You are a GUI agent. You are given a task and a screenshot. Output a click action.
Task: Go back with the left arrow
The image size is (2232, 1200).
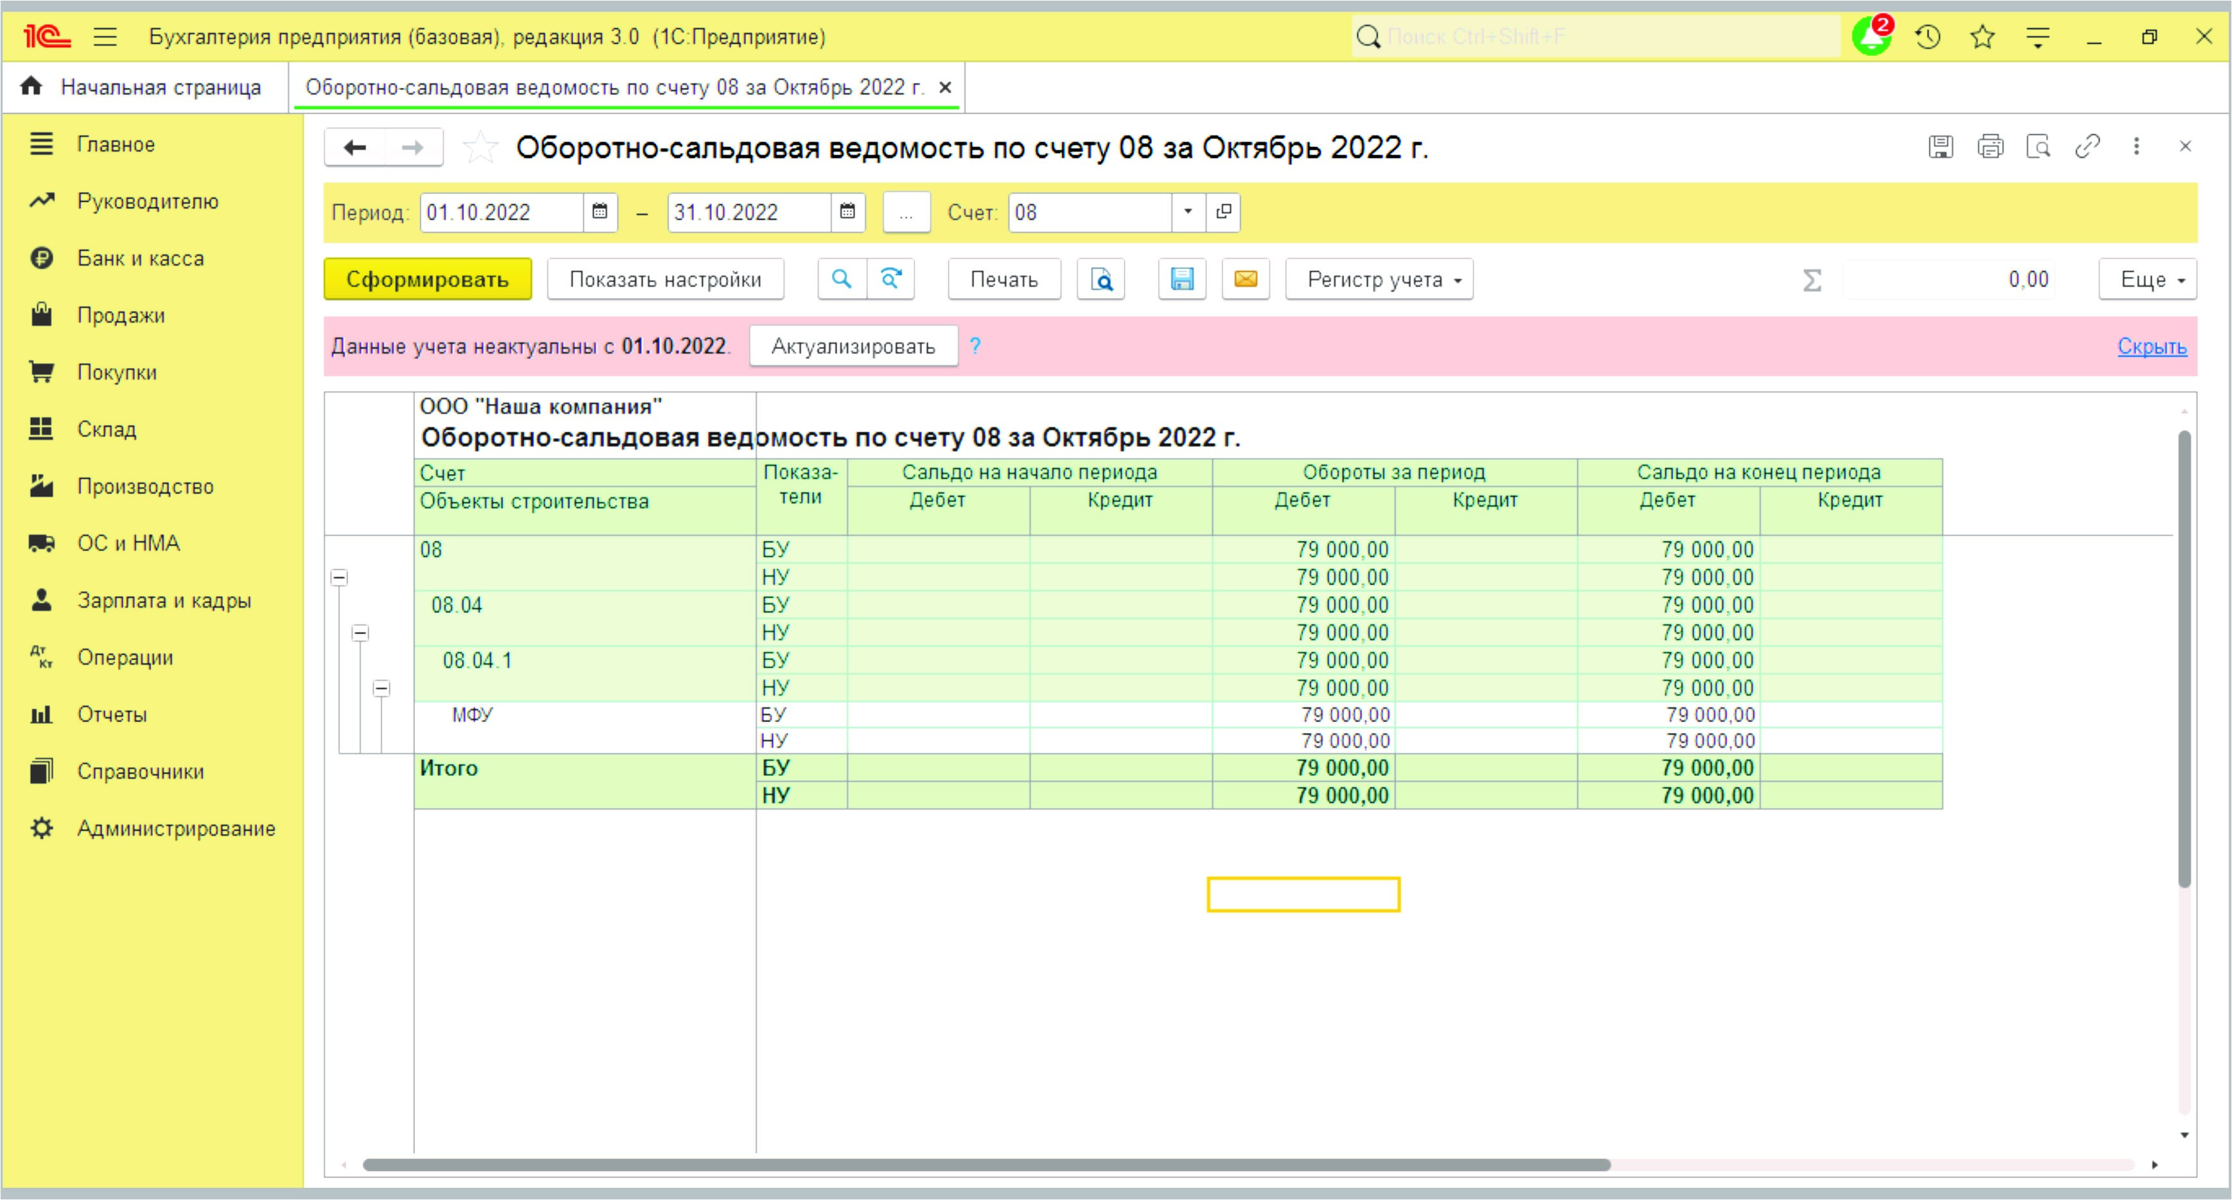355,147
